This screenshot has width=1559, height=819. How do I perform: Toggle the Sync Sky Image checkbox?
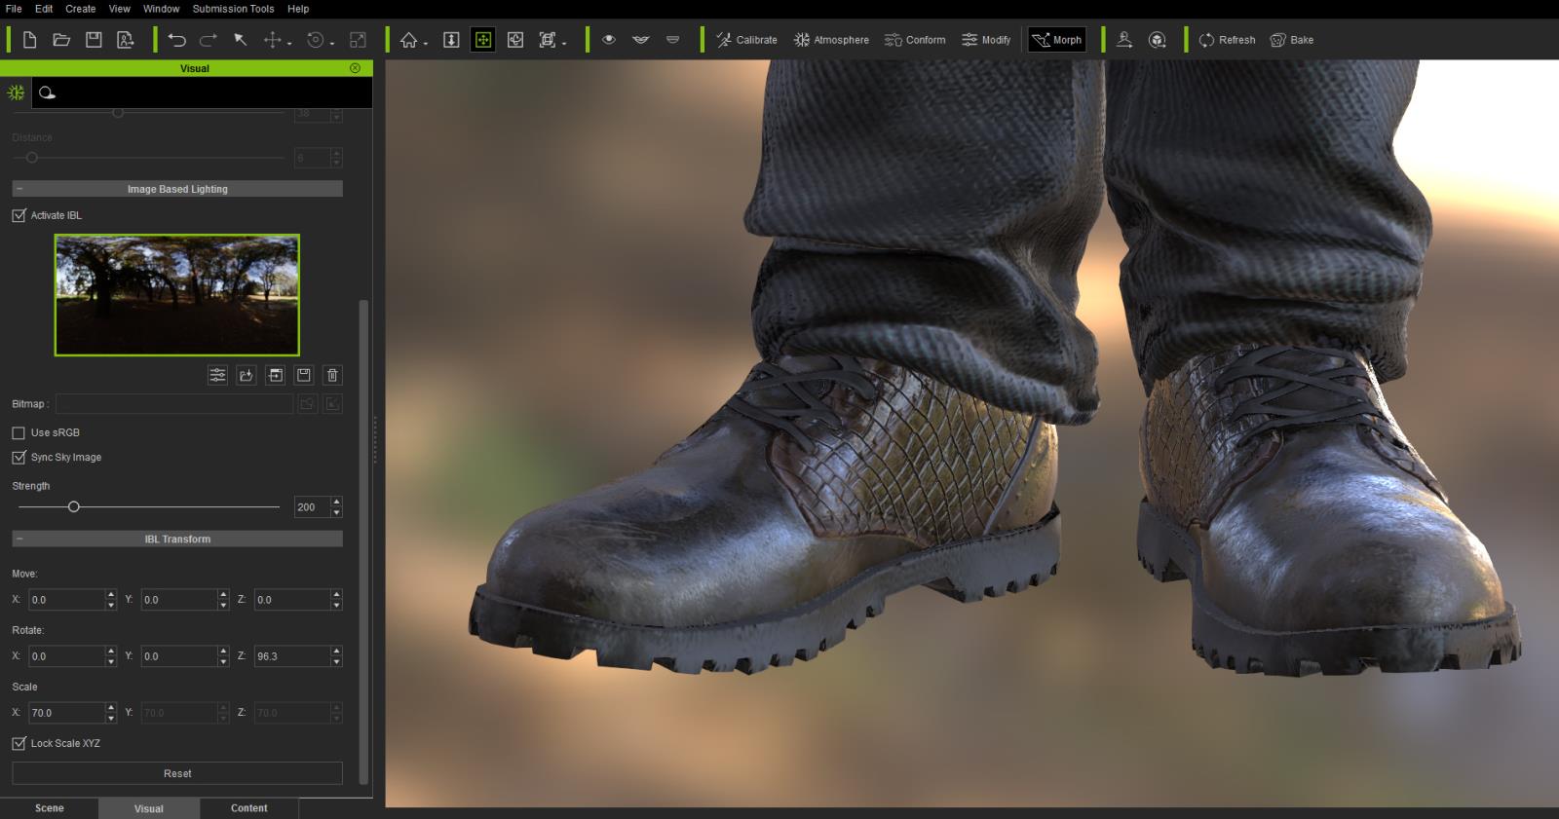19,457
